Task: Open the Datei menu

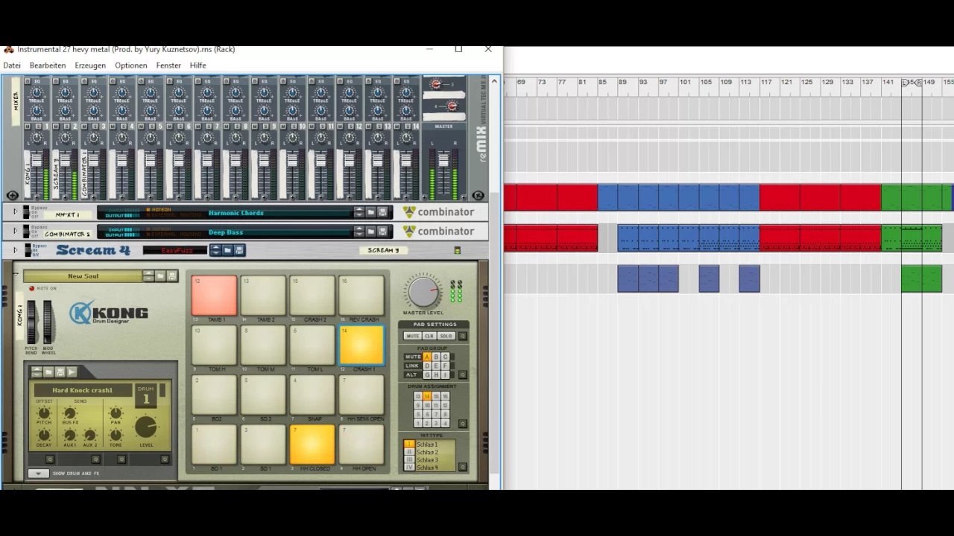Action: click(x=12, y=66)
